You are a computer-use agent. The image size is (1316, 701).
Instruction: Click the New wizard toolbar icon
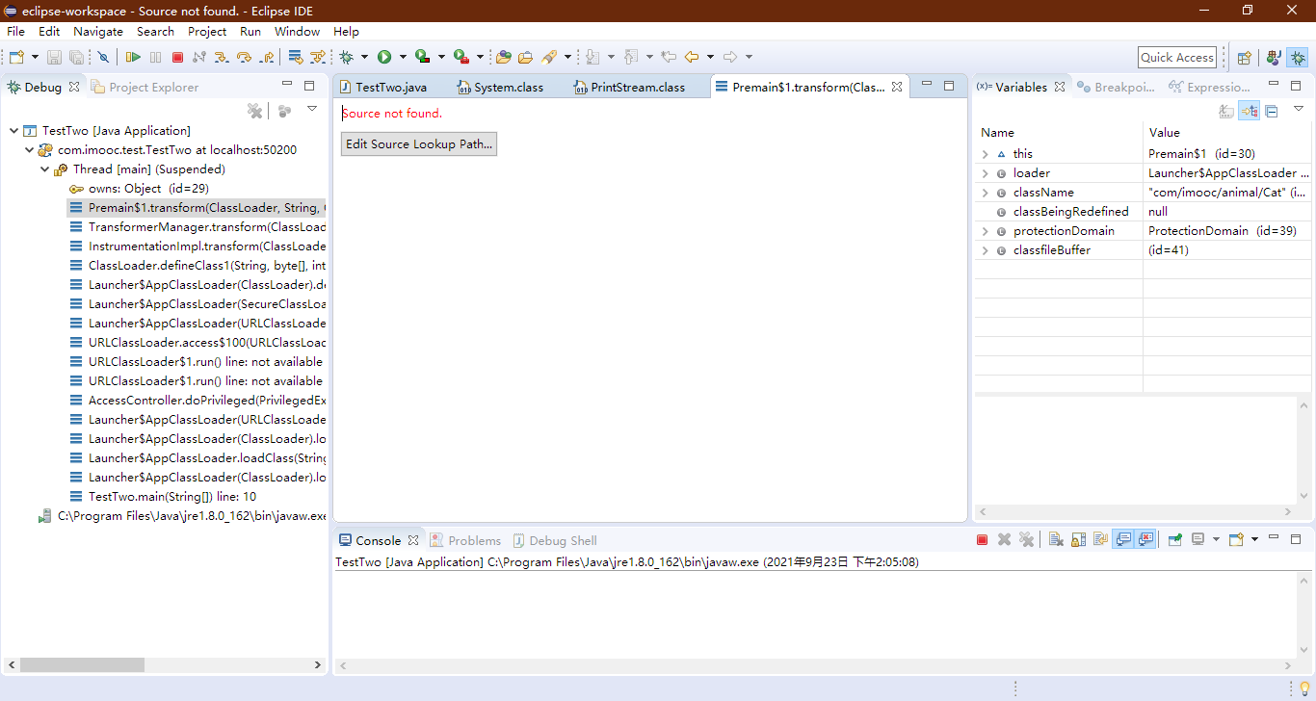pyautogui.click(x=16, y=58)
